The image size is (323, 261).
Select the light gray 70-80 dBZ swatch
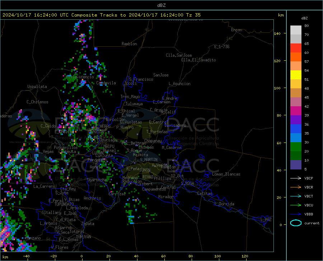(x=296, y=30)
